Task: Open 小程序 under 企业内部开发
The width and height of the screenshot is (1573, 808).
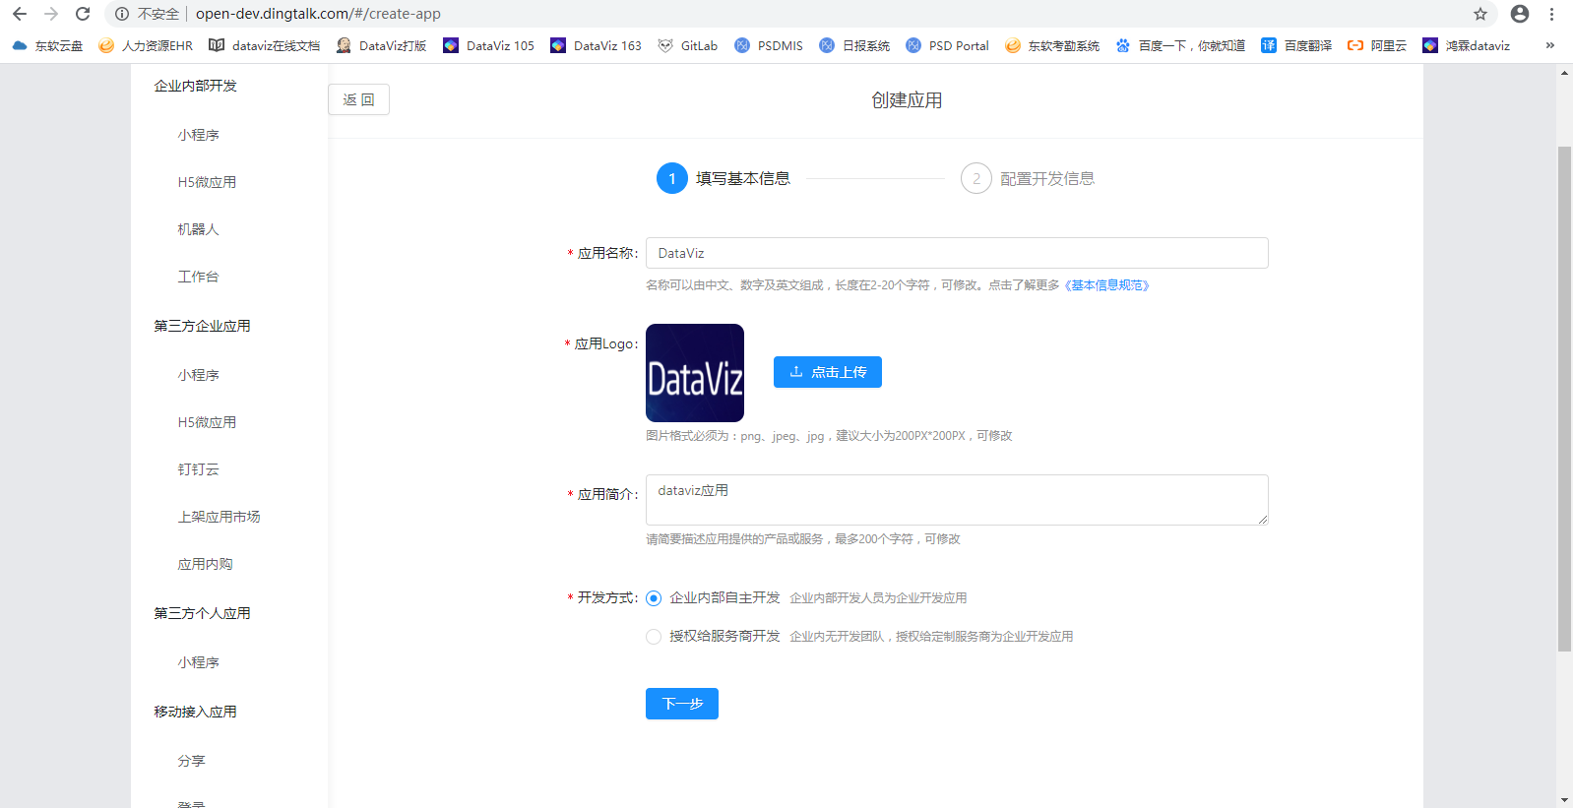Action: 199,135
